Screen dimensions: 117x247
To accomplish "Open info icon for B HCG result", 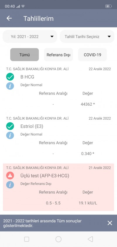I will pyautogui.click(x=10, y=86).
